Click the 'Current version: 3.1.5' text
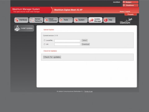The height and width of the screenshot is (112, 149). click(51, 35)
